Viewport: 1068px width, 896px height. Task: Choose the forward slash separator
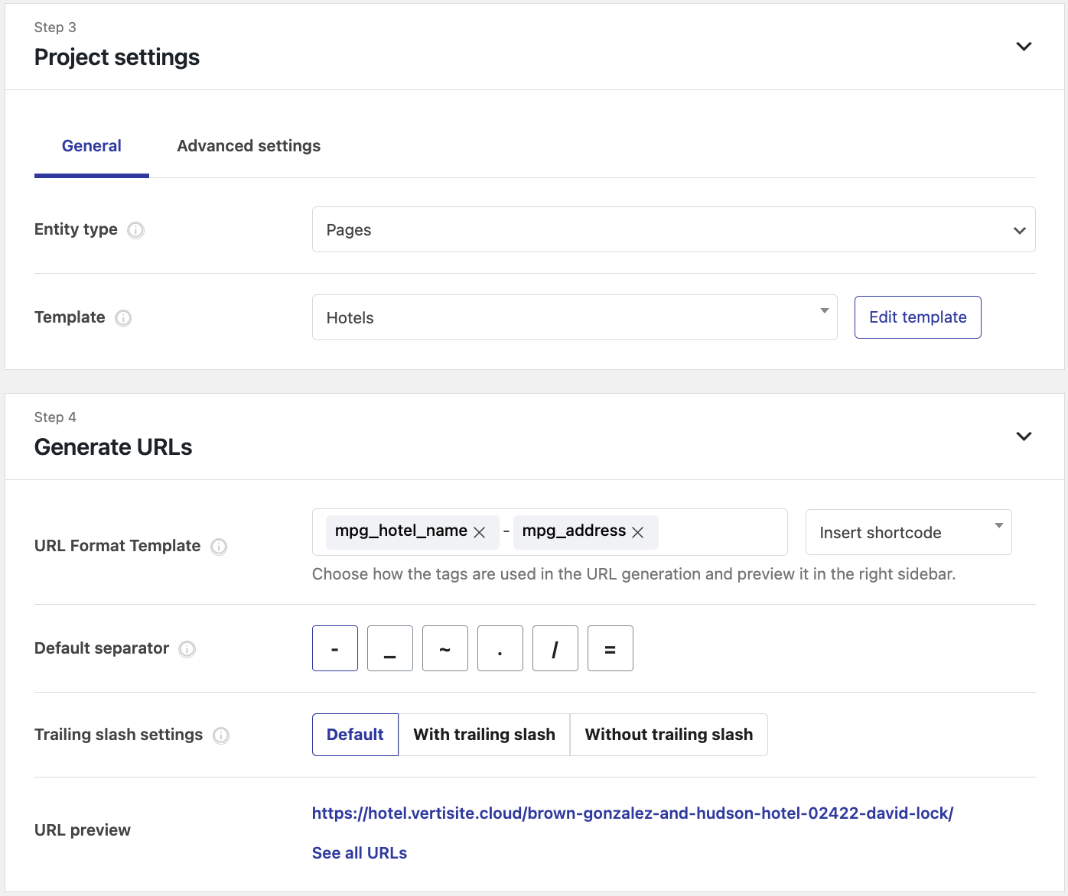click(x=555, y=648)
